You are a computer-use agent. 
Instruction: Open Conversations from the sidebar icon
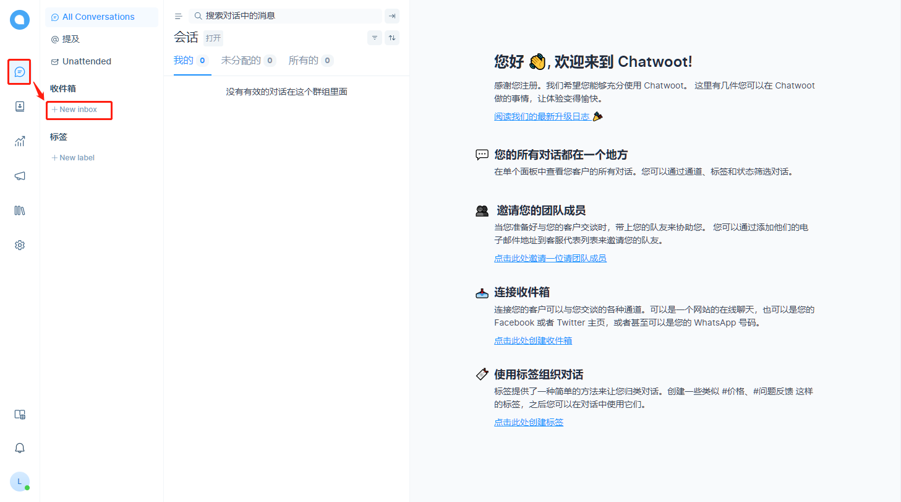20,72
